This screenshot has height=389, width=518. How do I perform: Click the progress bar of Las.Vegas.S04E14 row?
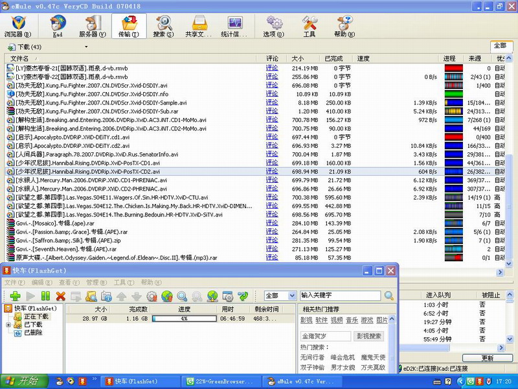click(454, 215)
